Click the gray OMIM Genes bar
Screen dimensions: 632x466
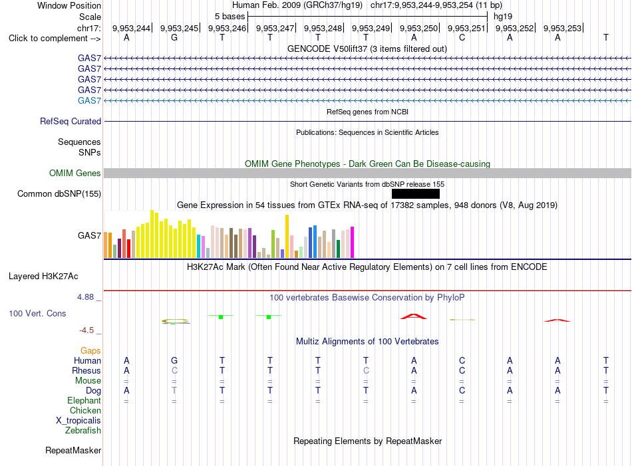tap(367, 174)
